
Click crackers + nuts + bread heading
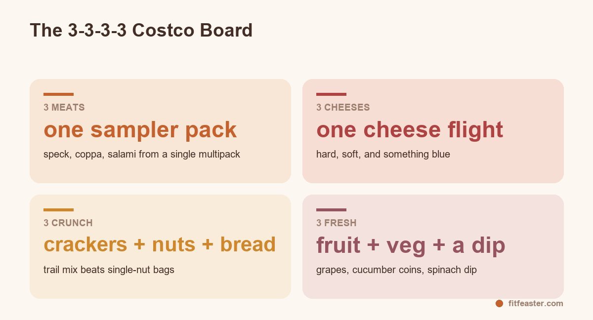coord(160,245)
